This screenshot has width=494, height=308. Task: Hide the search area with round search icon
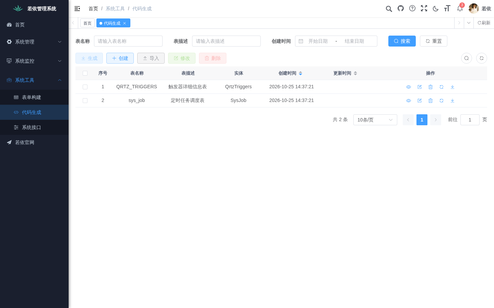click(467, 58)
